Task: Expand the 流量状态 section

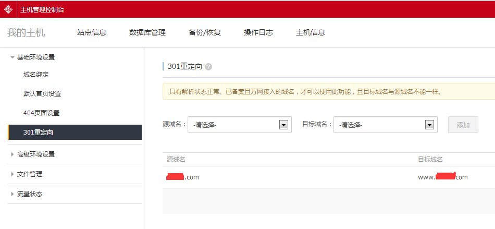Action: pyautogui.click(x=29, y=194)
